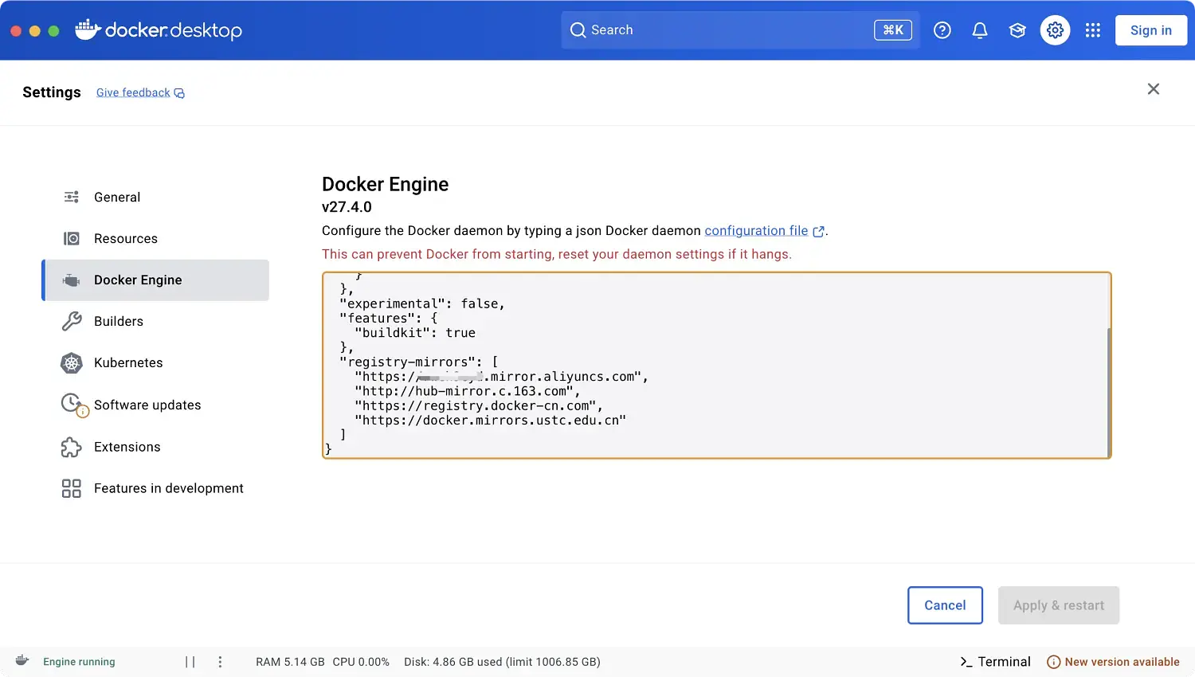The height and width of the screenshot is (677, 1195).
Task: Open Features in development section
Action: 168,489
